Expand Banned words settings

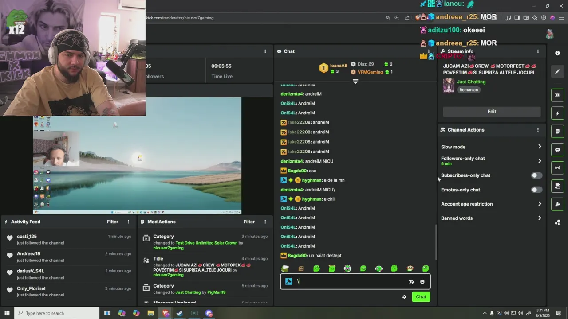click(x=491, y=218)
